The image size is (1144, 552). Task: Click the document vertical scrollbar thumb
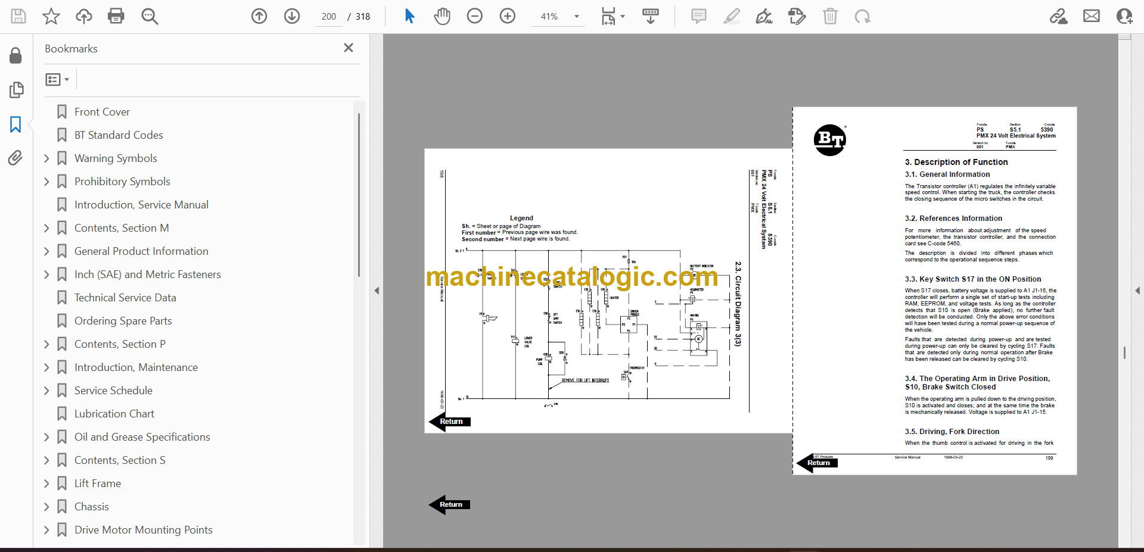1124,353
